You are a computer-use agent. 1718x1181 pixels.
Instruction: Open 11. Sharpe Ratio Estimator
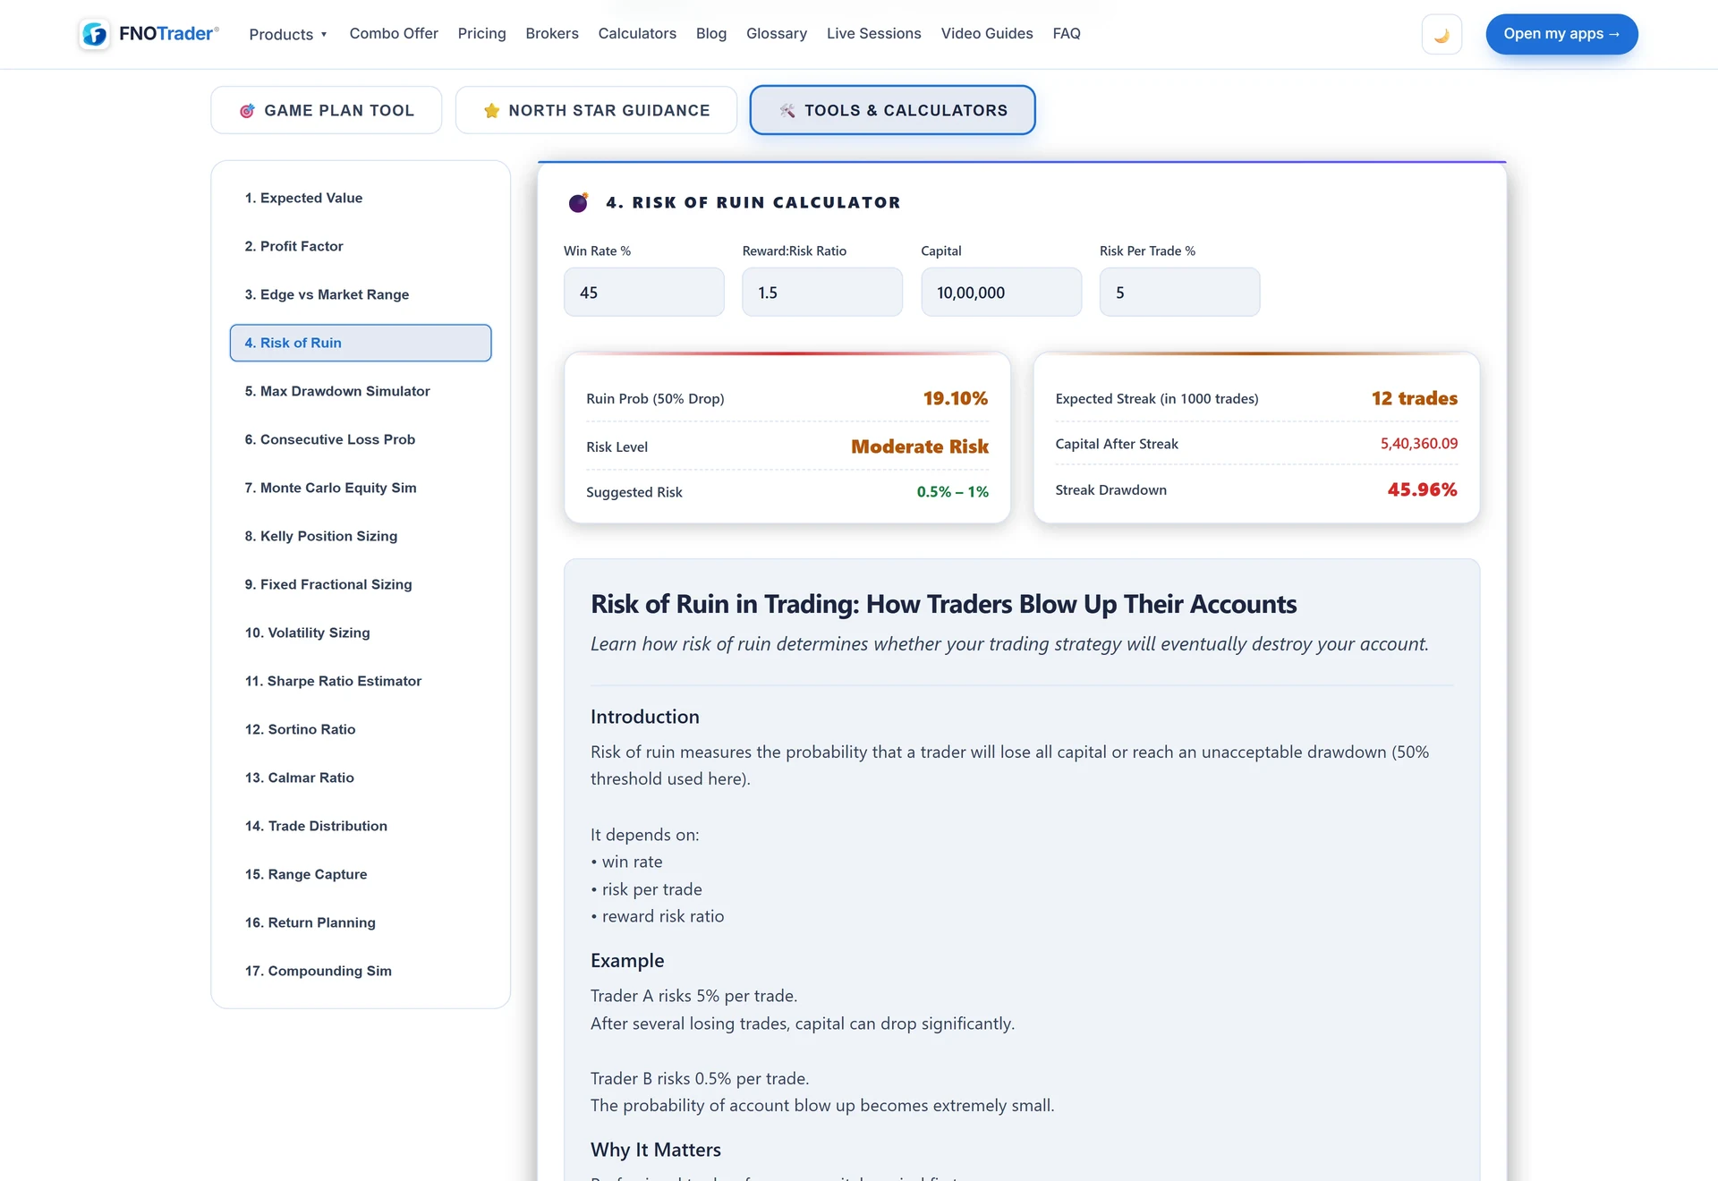[x=361, y=681]
